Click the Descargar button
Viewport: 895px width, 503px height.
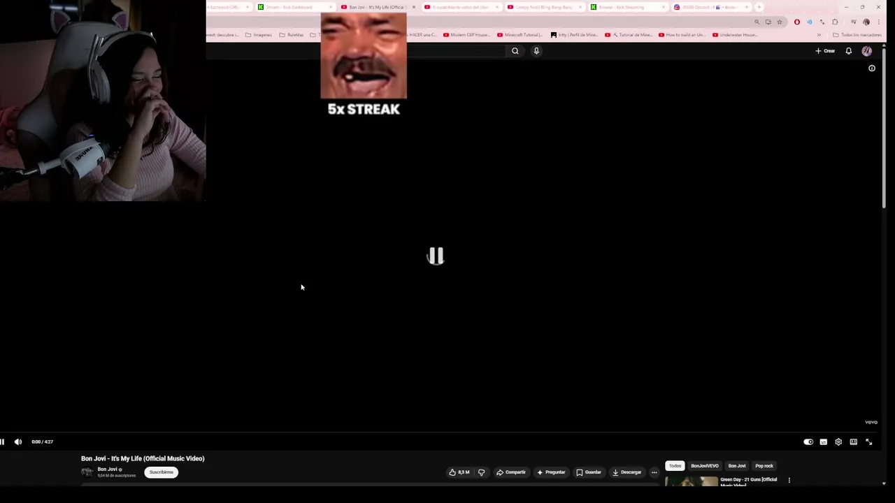tap(627, 472)
